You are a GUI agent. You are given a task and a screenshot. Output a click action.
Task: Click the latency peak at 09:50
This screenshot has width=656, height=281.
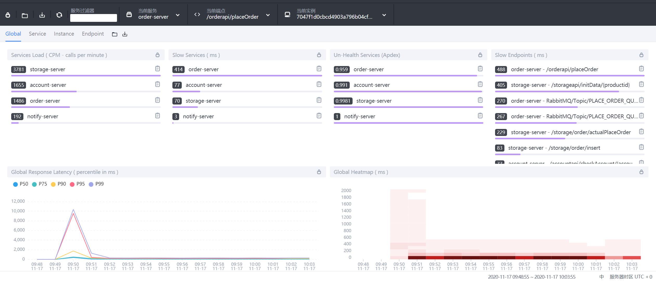point(73,210)
